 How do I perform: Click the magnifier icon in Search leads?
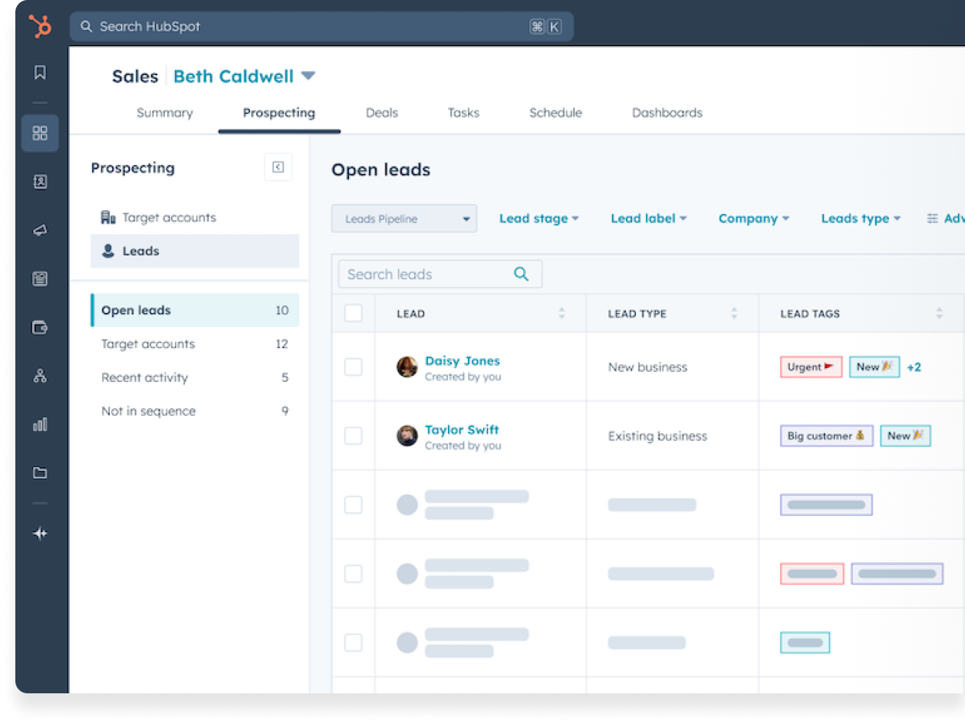(522, 275)
